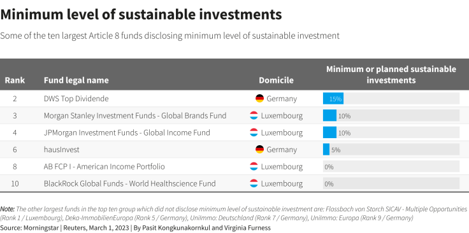Click the Rank column header
Viewport: 469px width, 233px height.
[x=15, y=80]
